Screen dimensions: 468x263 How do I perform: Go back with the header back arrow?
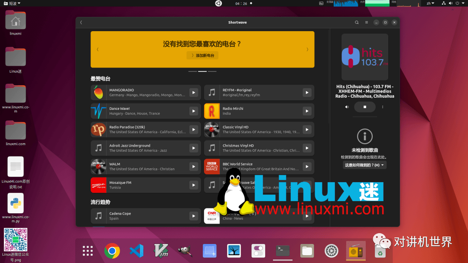(81, 22)
